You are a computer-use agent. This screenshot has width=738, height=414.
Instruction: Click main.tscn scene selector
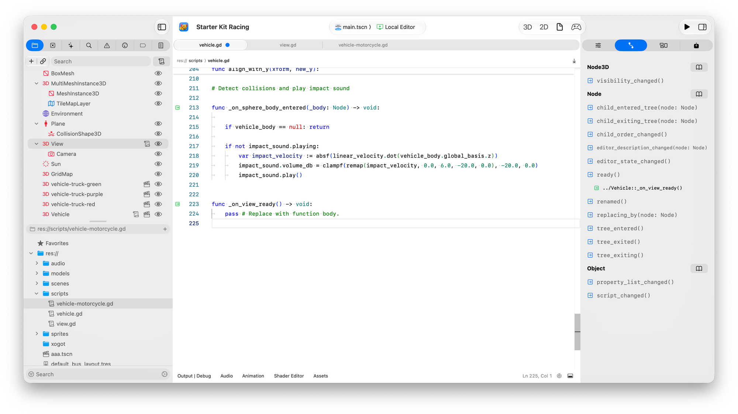click(353, 27)
